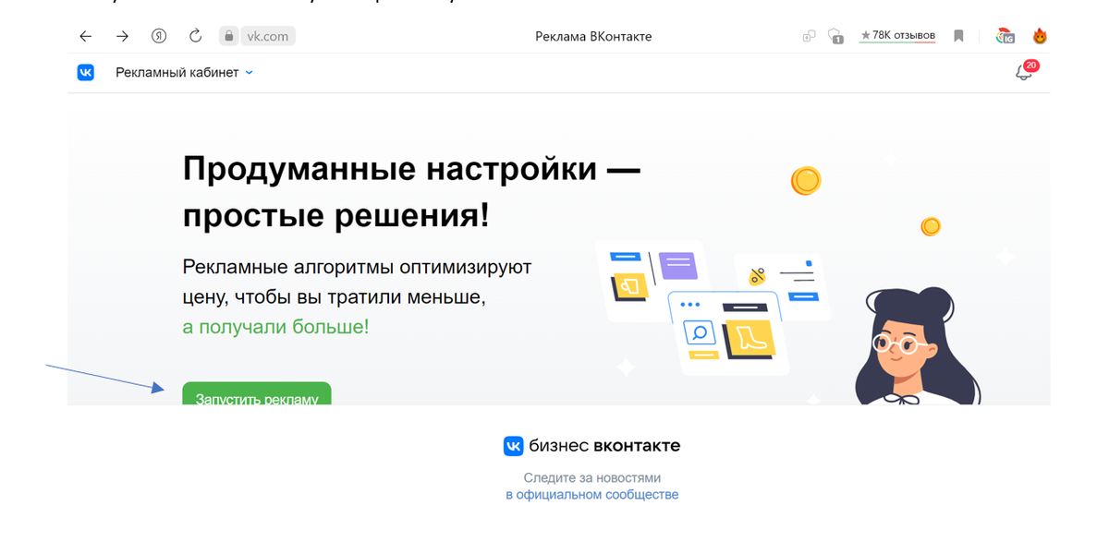Click the browser back arrow
Viewport: 1109px width, 542px height.
85,36
